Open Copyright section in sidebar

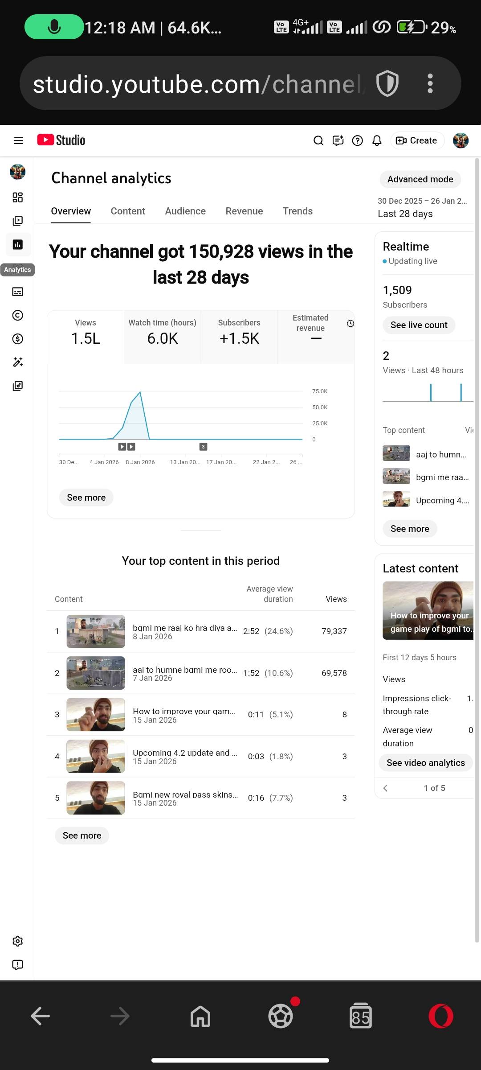click(18, 316)
